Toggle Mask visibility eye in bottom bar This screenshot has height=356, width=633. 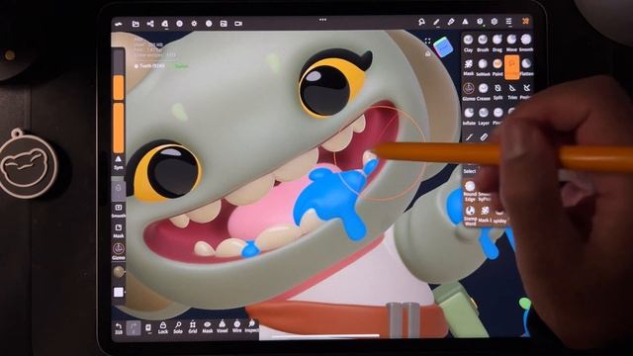coord(207,327)
